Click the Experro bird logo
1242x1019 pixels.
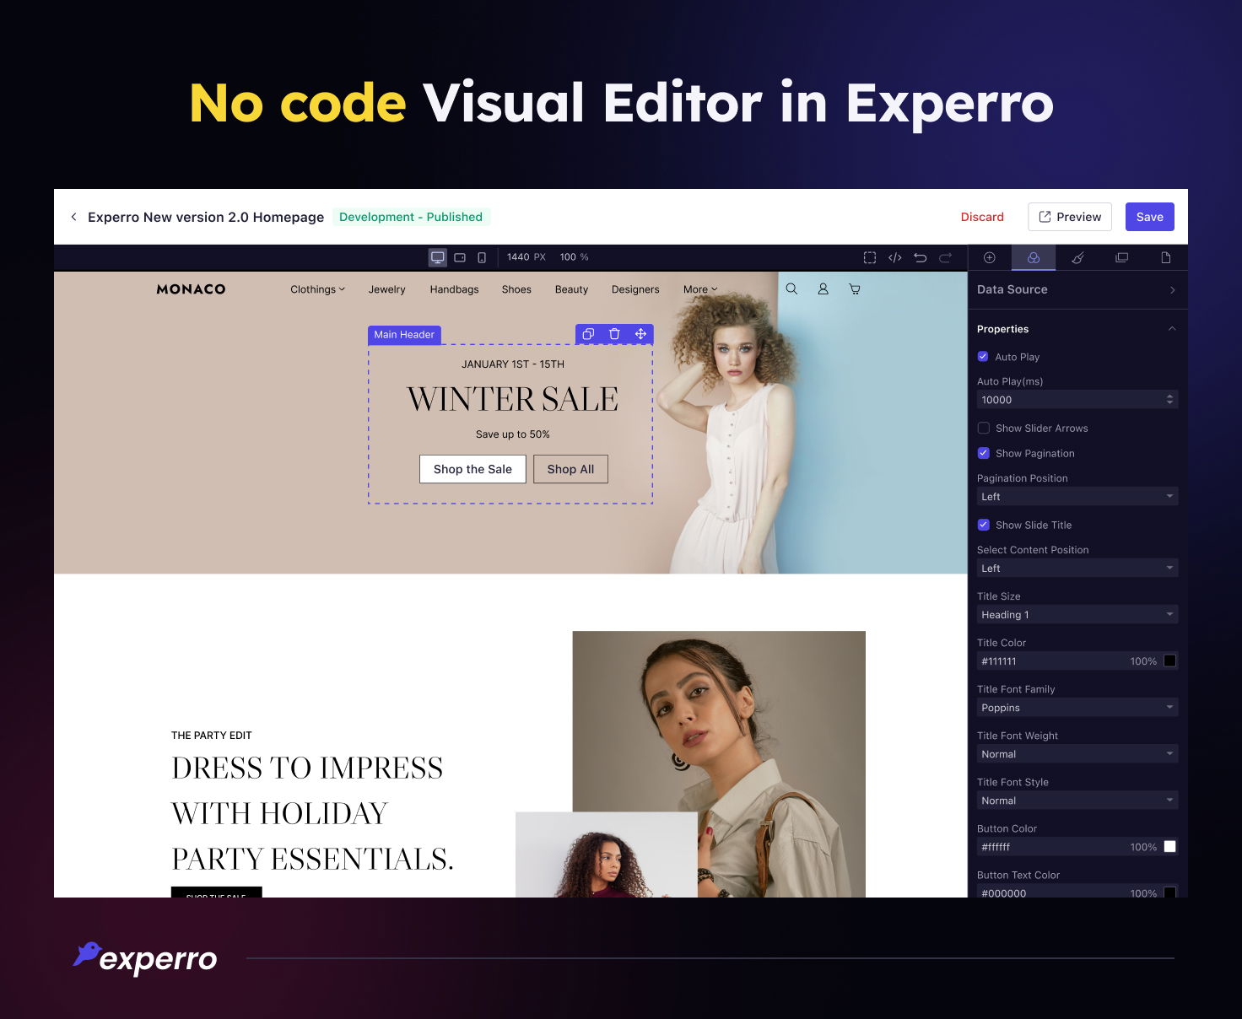87,954
